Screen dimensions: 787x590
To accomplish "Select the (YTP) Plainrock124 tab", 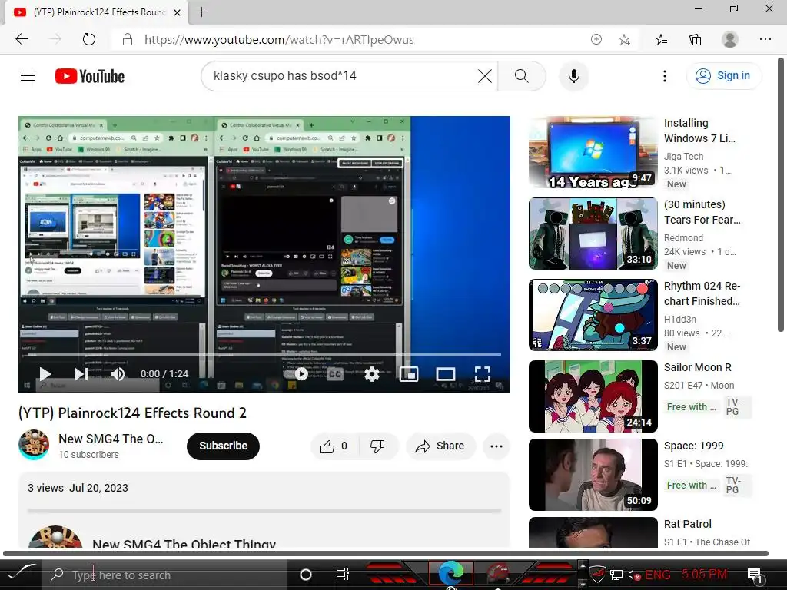I will 98,12.
